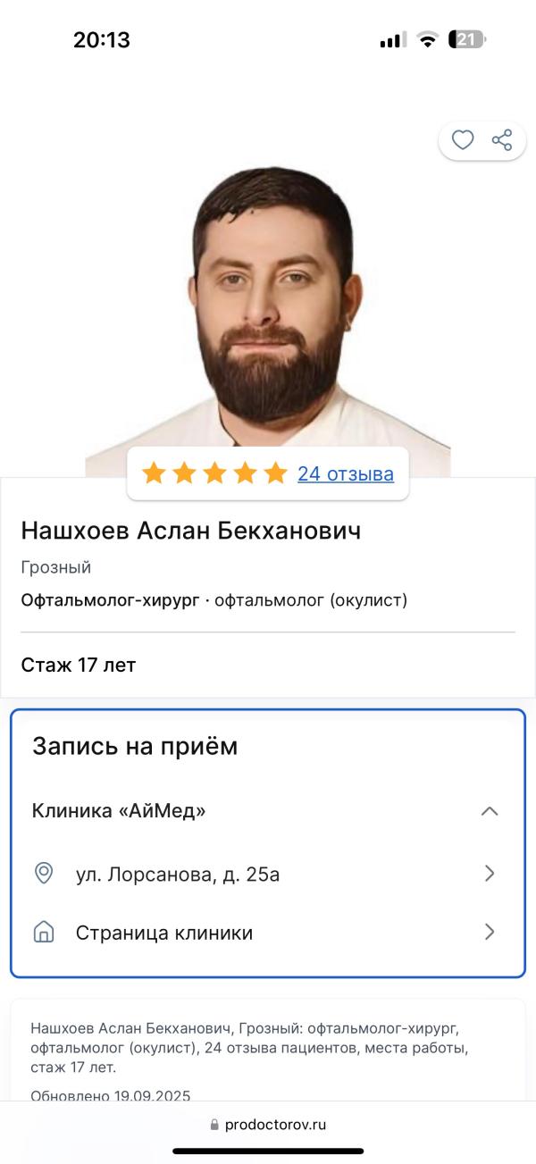536x1164 pixels.
Task: Click the house icon beside Страница клиники
Action: coord(43,932)
